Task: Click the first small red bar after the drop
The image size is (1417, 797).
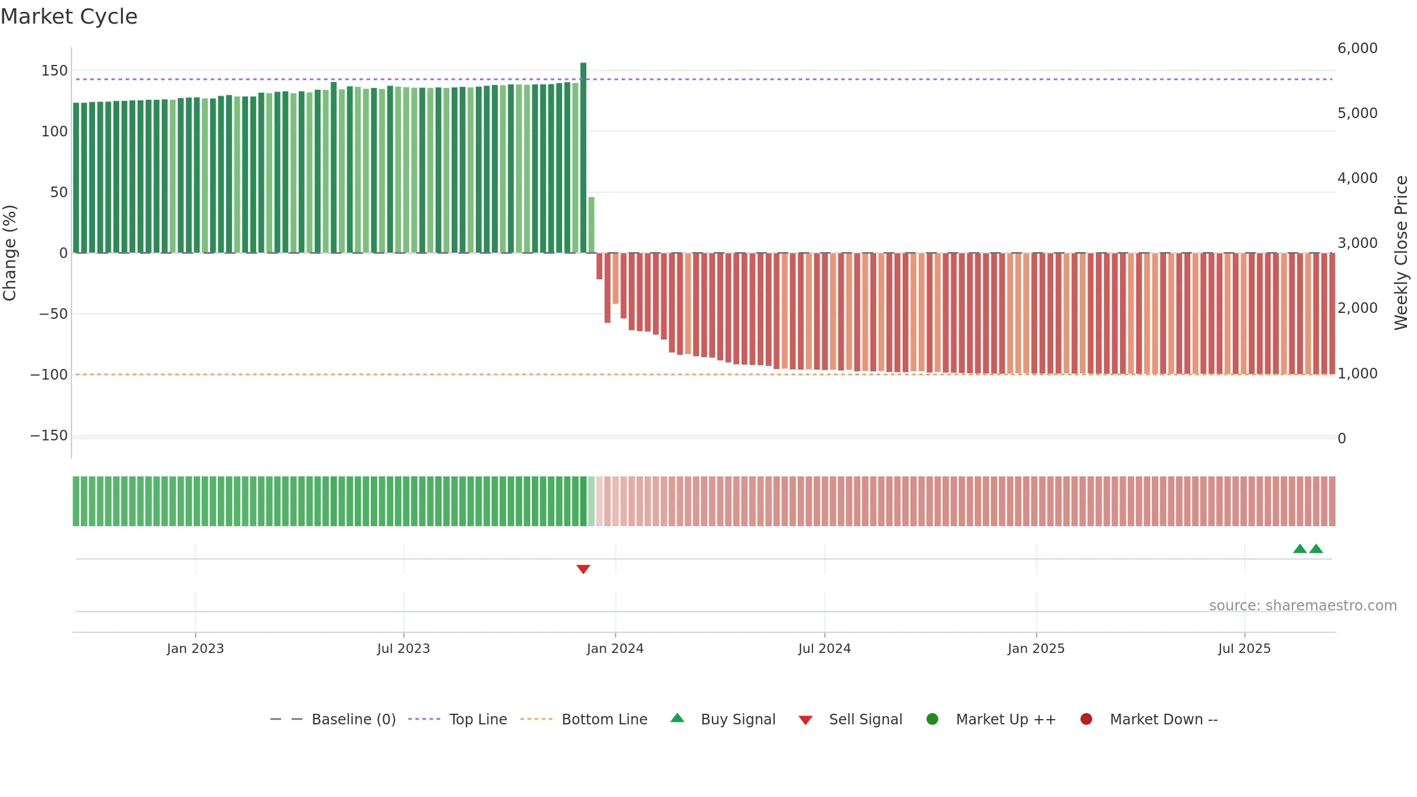Action: coord(599,266)
